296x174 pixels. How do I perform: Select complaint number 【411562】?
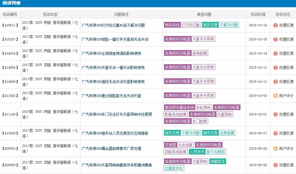(10, 96)
